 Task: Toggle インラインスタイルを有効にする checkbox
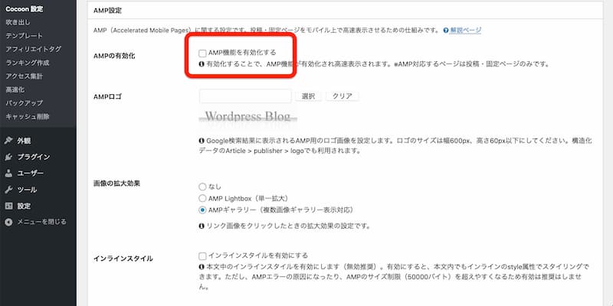pyautogui.click(x=202, y=256)
